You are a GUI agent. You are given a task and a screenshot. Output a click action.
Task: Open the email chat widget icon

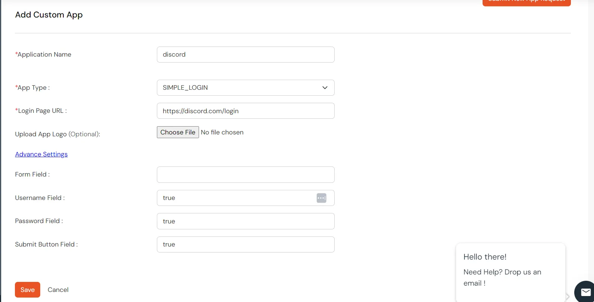[585, 292]
